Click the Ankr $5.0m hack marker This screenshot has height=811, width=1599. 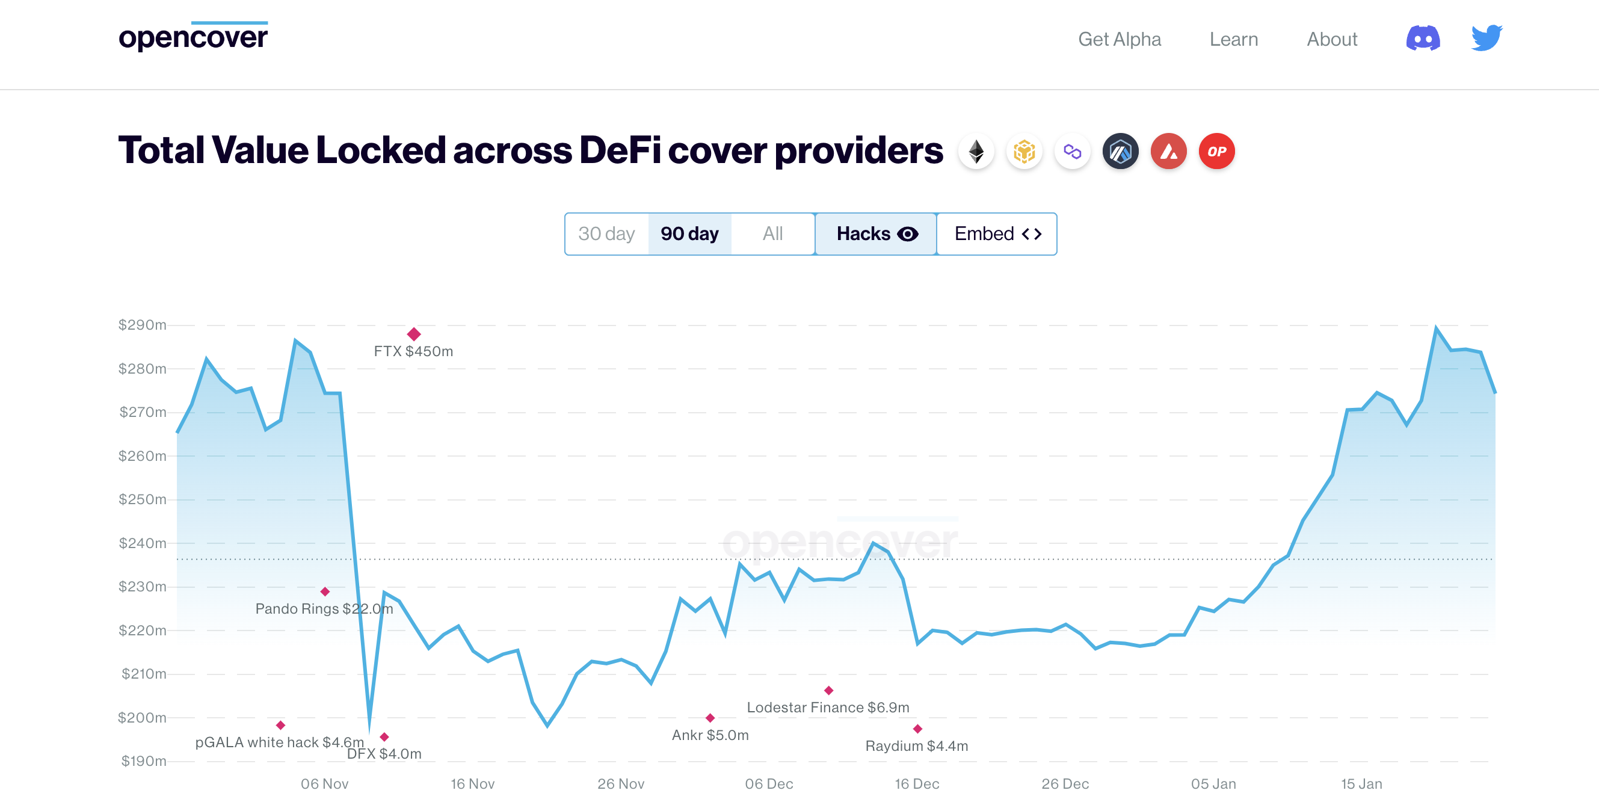[710, 718]
